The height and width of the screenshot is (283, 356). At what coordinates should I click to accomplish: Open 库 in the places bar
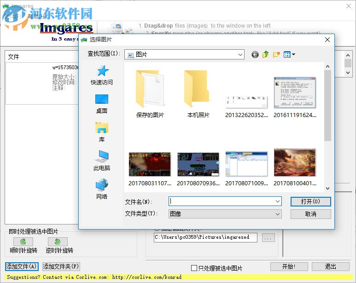click(x=102, y=133)
